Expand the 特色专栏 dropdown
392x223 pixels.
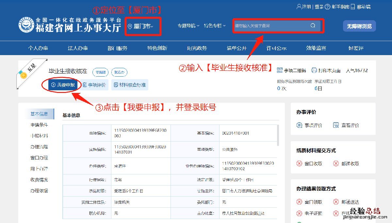[x=214, y=26]
